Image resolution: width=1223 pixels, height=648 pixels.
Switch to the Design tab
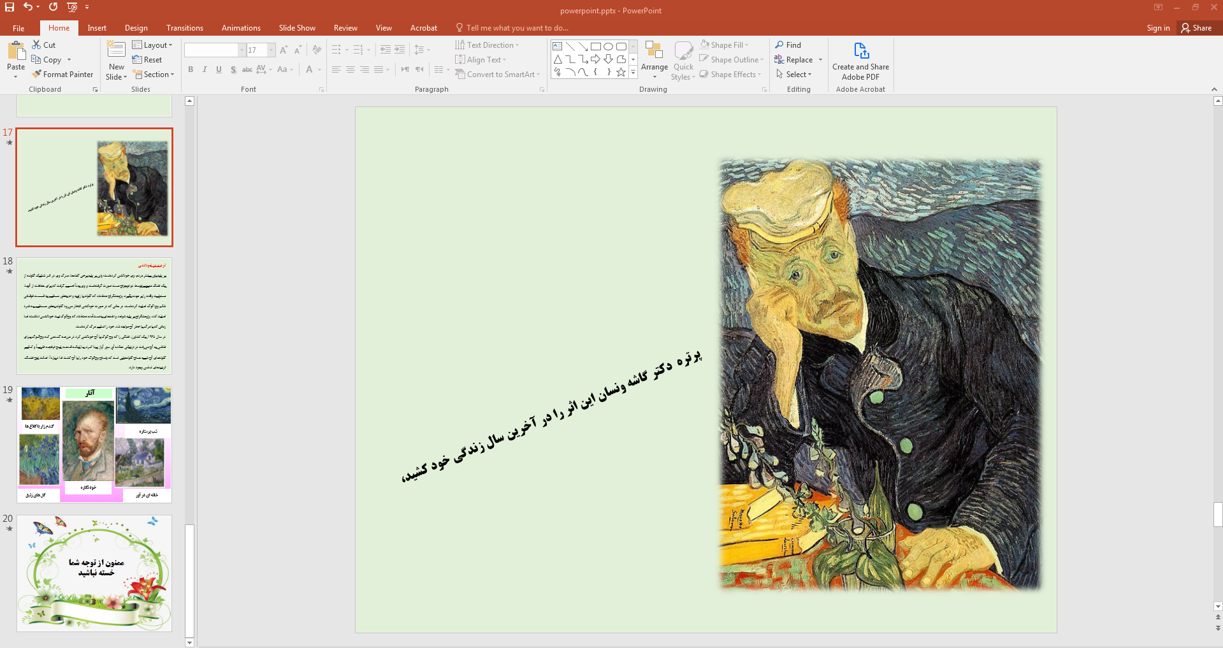tap(136, 28)
